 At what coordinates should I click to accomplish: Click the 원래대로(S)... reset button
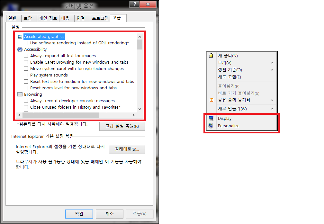pyautogui.click(x=127, y=149)
